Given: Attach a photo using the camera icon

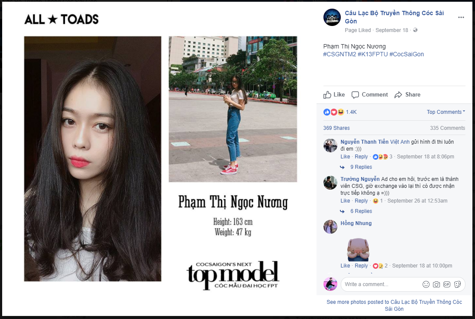Looking at the screenshot, I should 436,284.
